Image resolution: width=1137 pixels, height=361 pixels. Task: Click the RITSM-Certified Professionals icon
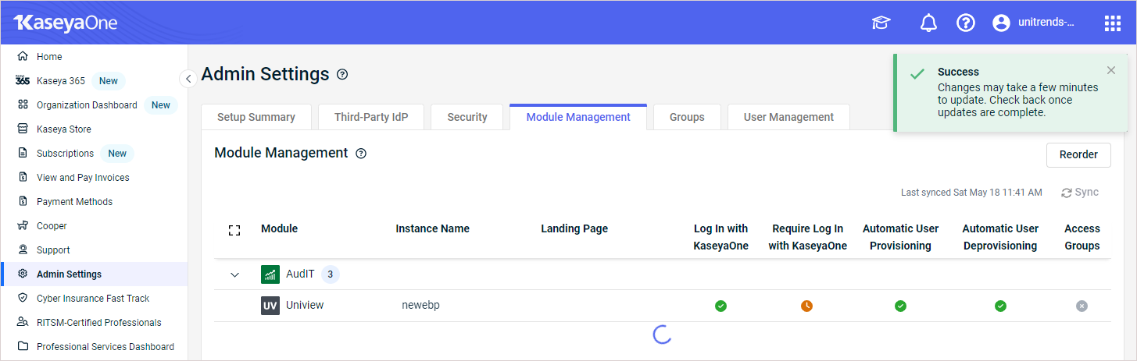23,322
